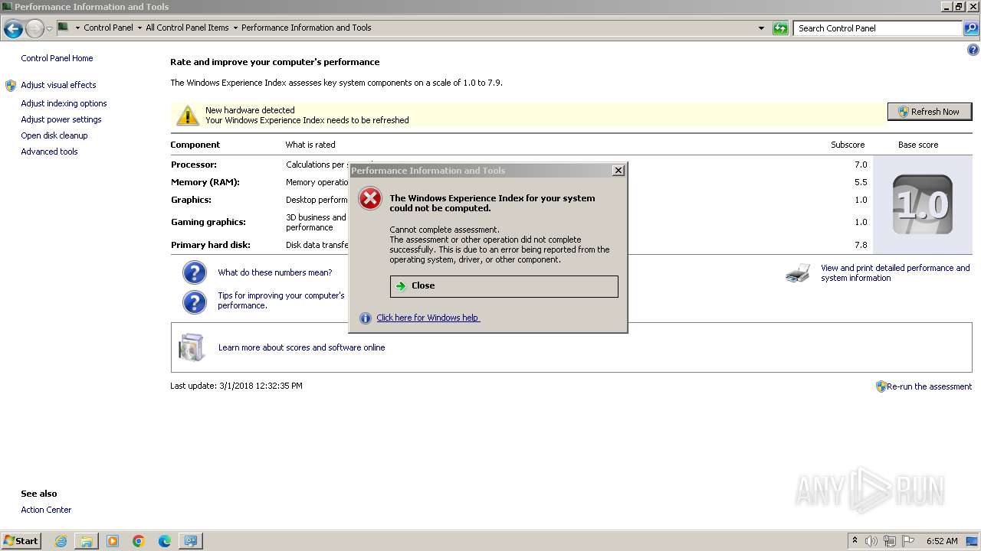
Task: Open disk cleanup link
Action: tap(54, 135)
